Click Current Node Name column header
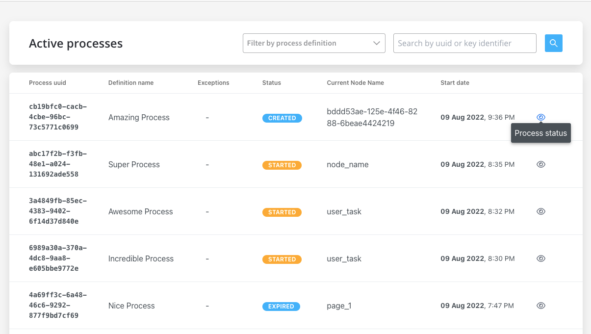The height and width of the screenshot is (334, 591). pyautogui.click(x=356, y=83)
